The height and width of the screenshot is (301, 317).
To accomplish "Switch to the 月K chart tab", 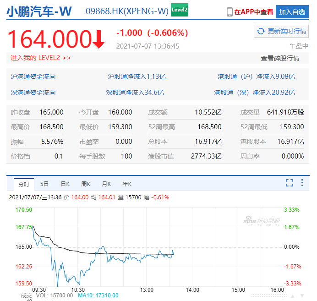I will 106,184.
